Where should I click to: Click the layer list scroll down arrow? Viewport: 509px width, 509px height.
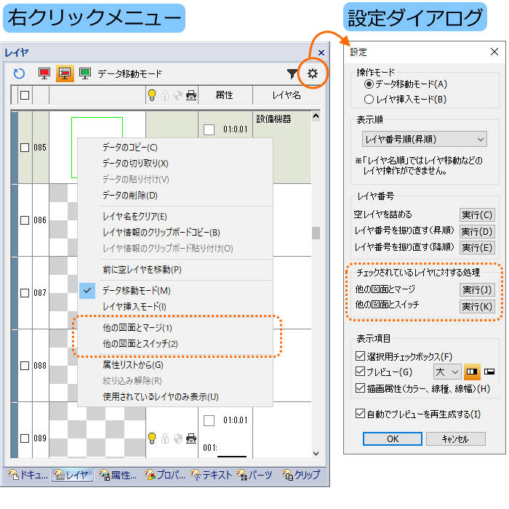[x=316, y=454]
